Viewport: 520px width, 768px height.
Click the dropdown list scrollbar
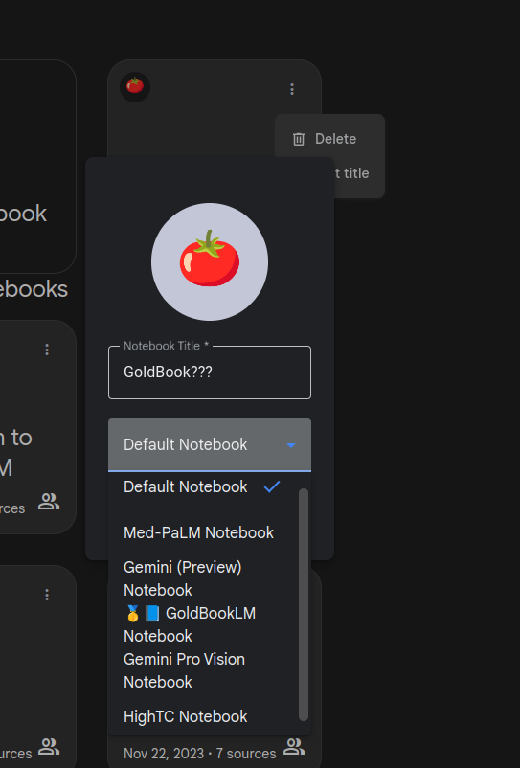point(304,604)
